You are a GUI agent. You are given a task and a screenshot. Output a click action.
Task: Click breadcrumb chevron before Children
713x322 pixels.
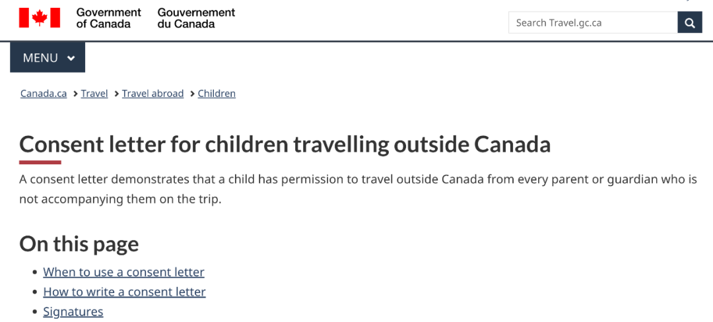(192, 94)
